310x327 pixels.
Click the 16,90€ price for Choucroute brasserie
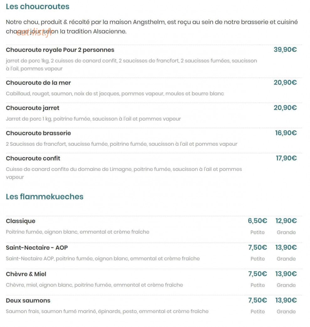pos(286,133)
